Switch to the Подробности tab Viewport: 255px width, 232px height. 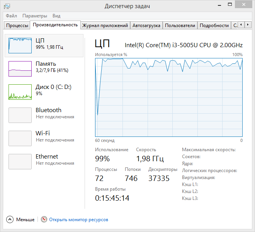[x=214, y=26]
